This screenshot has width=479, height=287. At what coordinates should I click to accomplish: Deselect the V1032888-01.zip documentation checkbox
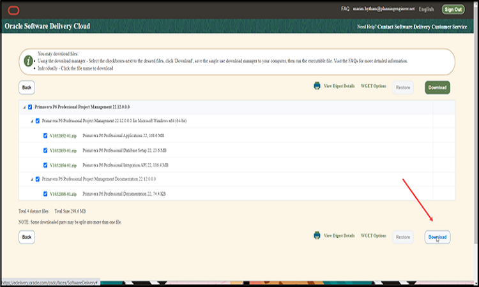(x=45, y=194)
